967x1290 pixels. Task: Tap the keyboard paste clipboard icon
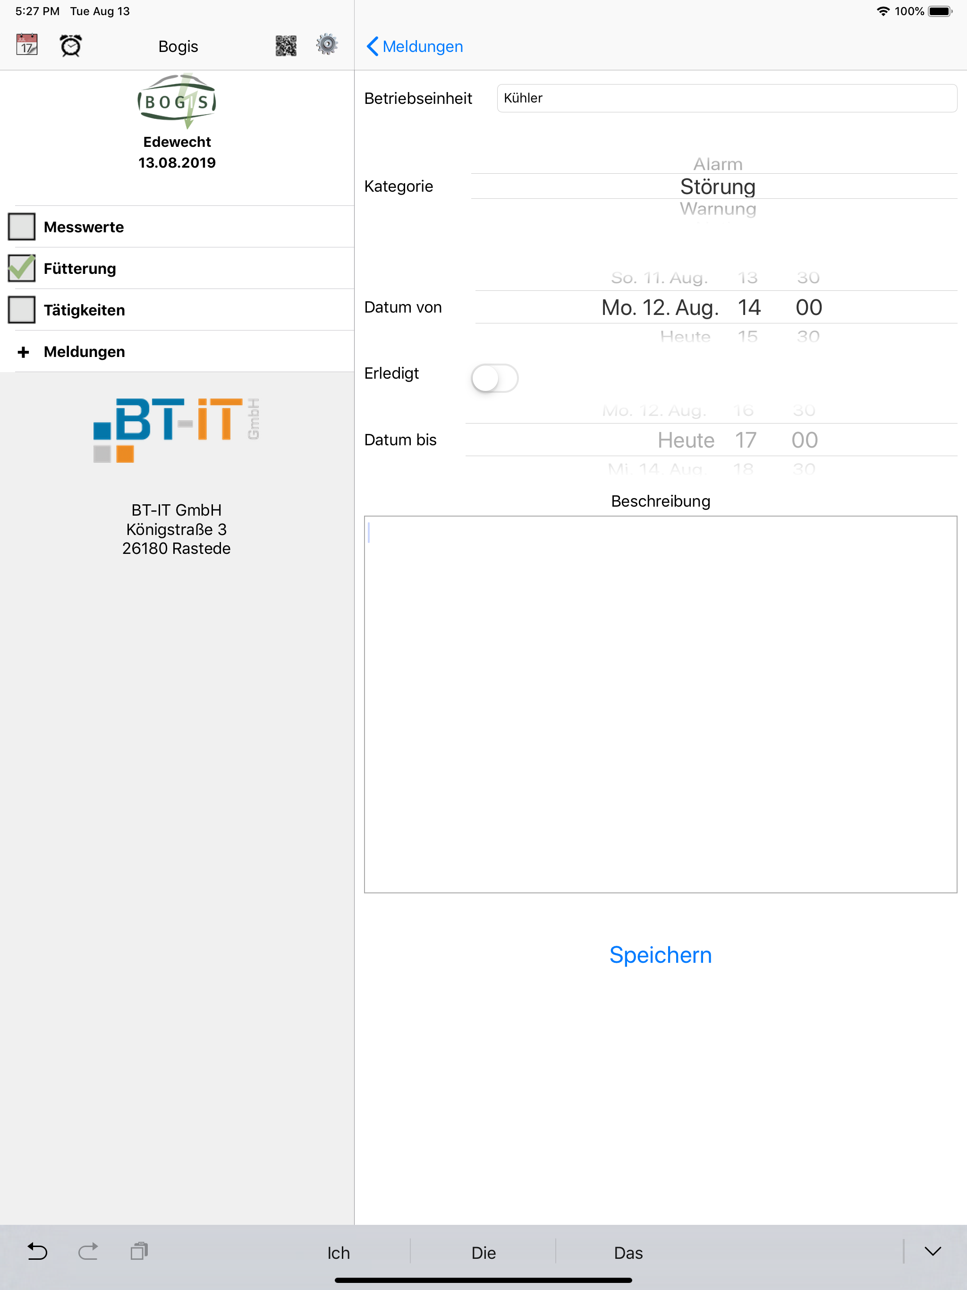tap(139, 1251)
